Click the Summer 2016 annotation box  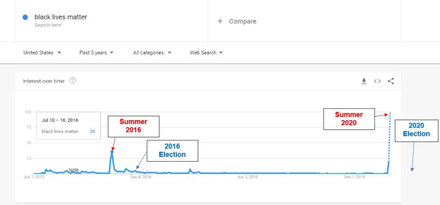click(x=133, y=126)
